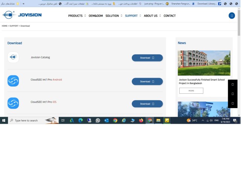Open Firefox from the taskbar

point(141,120)
